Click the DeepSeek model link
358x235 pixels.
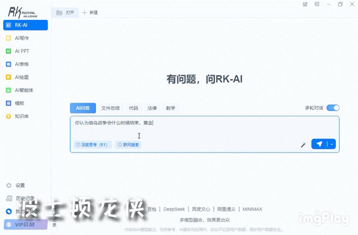[174, 209]
